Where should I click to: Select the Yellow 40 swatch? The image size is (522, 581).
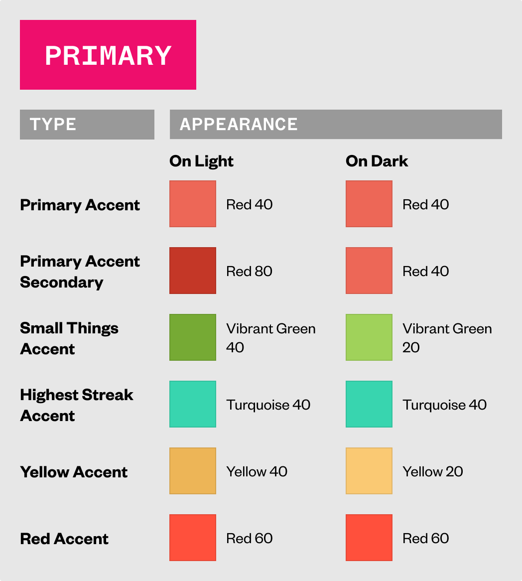tap(193, 471)
